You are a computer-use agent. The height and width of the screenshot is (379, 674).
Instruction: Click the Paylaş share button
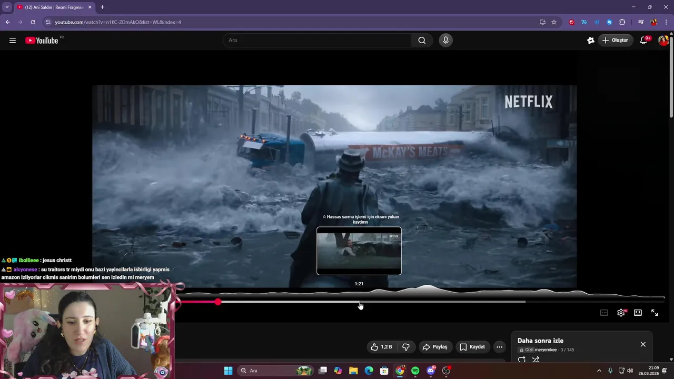click(x=435, y=347)
